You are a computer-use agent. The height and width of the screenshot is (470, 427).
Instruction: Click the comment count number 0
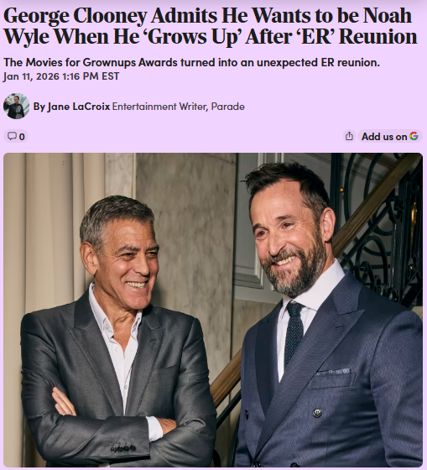coord(22,137)
